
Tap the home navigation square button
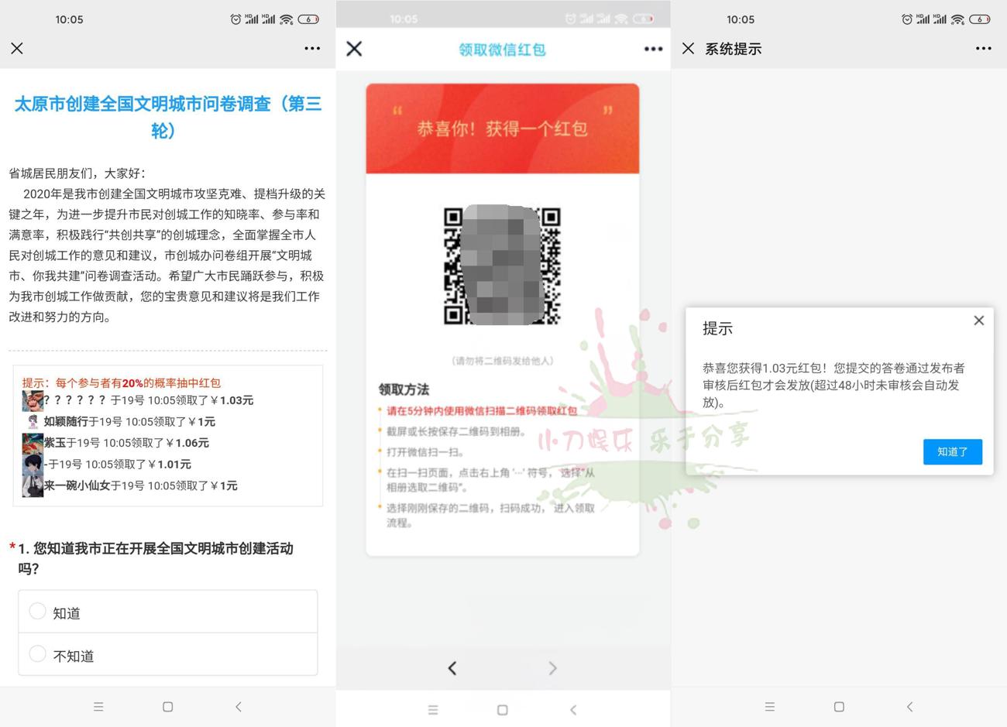click(167, 707)
